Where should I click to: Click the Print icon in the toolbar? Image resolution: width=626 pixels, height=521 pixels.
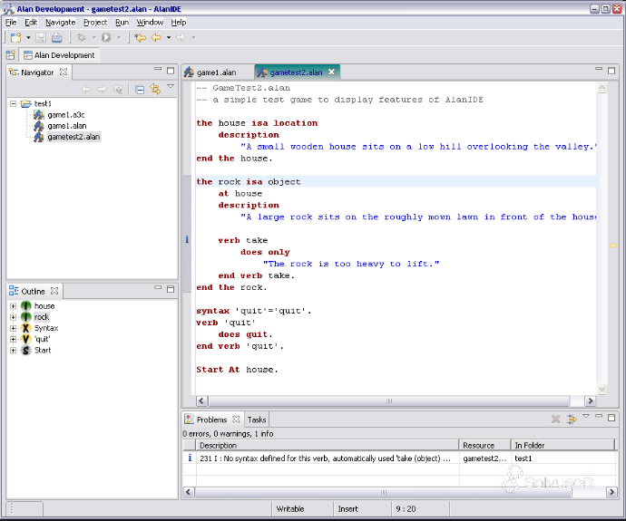[x=57, y=37]
